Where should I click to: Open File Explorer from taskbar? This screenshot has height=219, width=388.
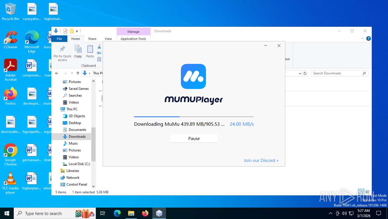[x=131, y=213]
